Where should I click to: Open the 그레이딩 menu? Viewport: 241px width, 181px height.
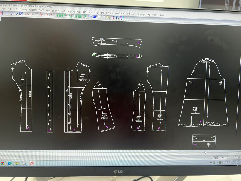(23, 9)
